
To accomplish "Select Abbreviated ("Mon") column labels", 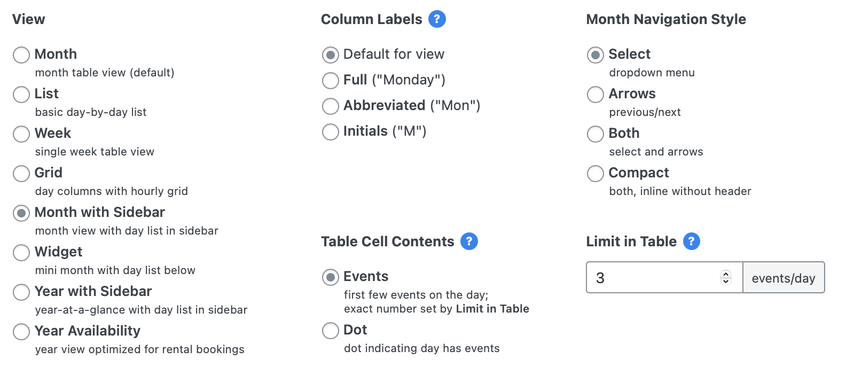I will 331,106.
